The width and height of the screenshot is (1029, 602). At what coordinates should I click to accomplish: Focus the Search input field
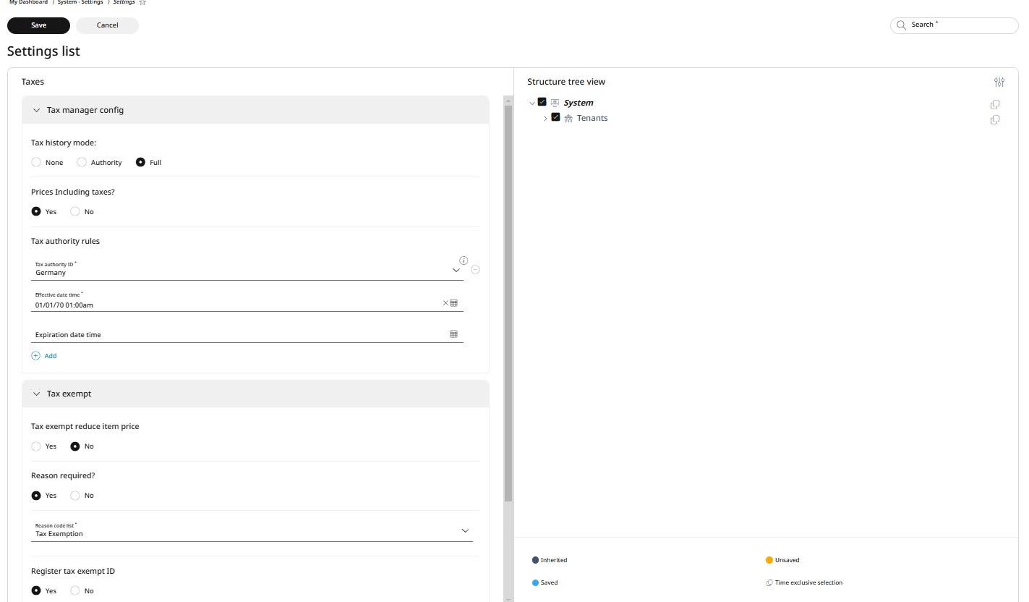tap(955, 25)
